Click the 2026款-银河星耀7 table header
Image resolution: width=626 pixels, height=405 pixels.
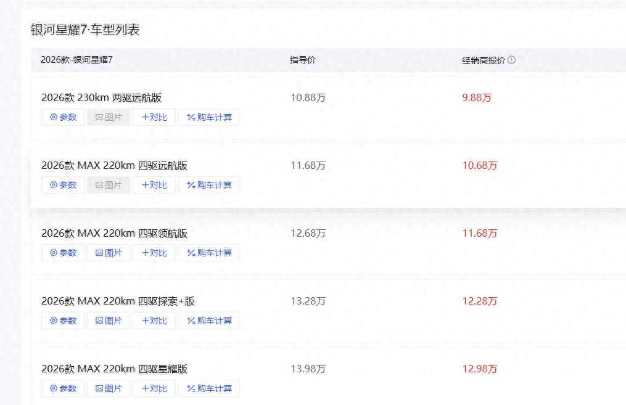coord(76,60)
